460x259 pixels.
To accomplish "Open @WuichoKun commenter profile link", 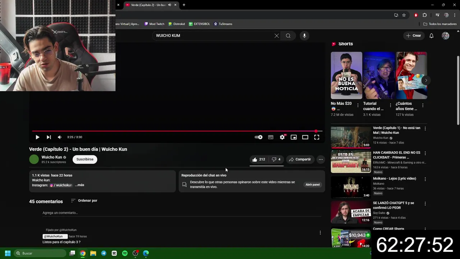I will pyautogui.click(x=55, y=236).
